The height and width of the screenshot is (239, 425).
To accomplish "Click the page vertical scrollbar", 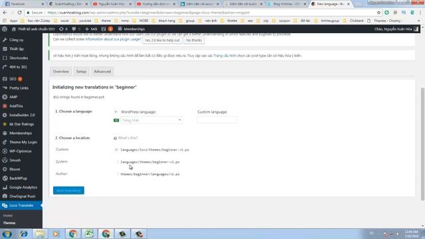I will tap(422, 144).
